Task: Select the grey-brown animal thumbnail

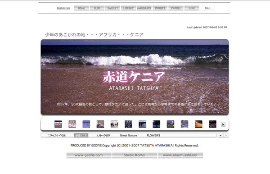Action: [100, 124]
